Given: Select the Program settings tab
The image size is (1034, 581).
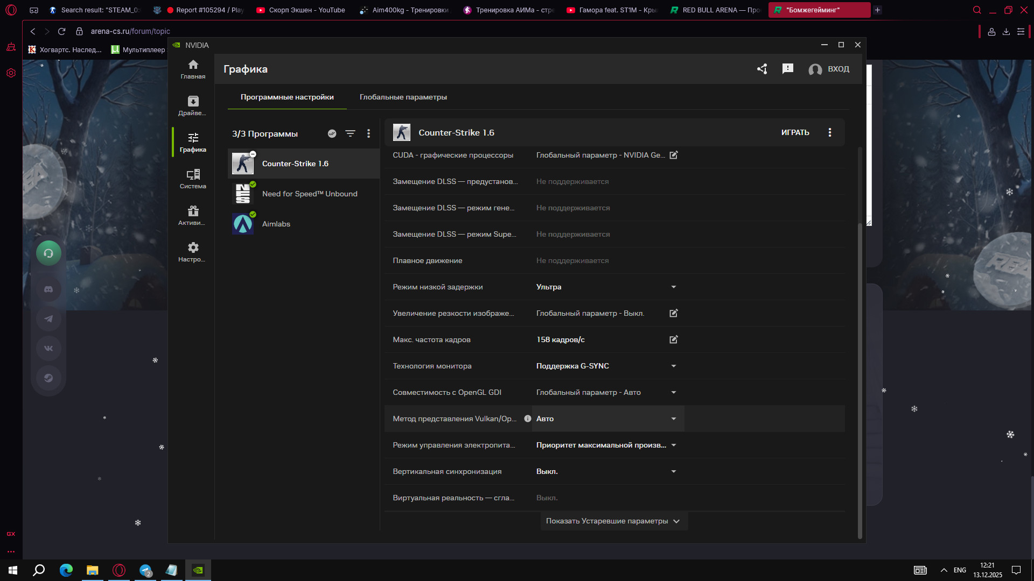Looking at the screenshot, I should pyautogui.click(x=287, y=97).
